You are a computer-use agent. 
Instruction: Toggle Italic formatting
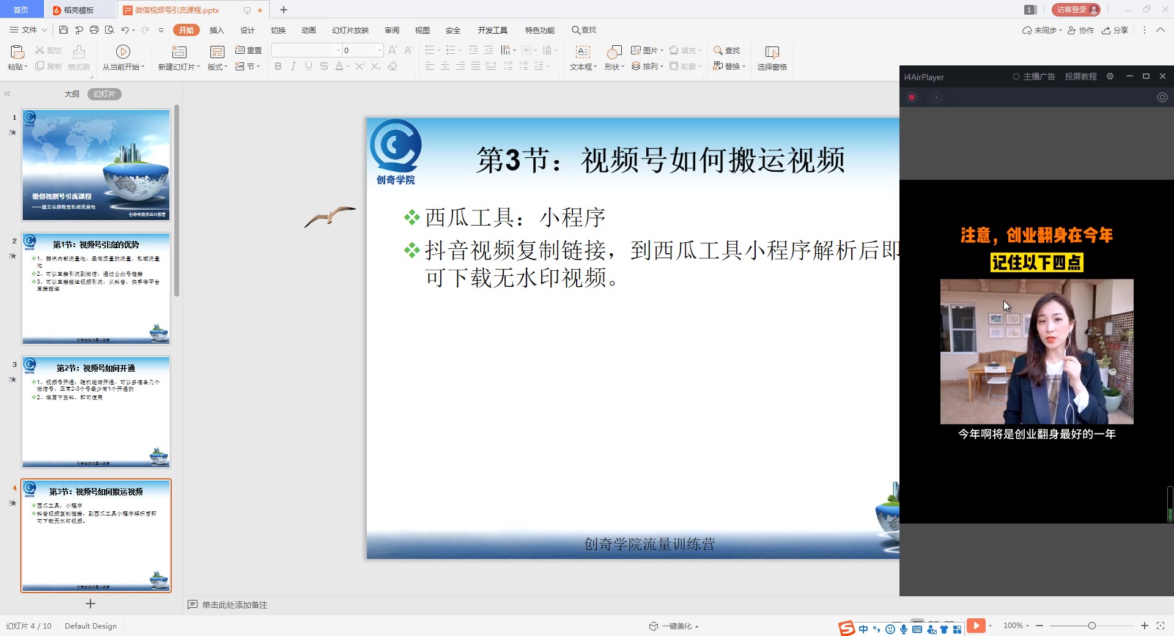[293, 66]
